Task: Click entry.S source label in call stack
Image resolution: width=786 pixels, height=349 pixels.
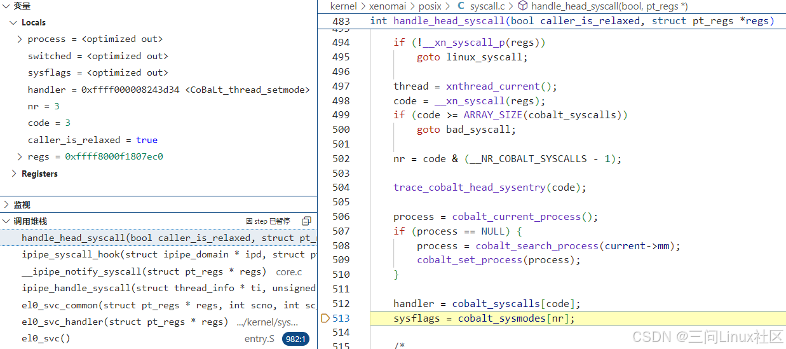Action: (259, 339)
